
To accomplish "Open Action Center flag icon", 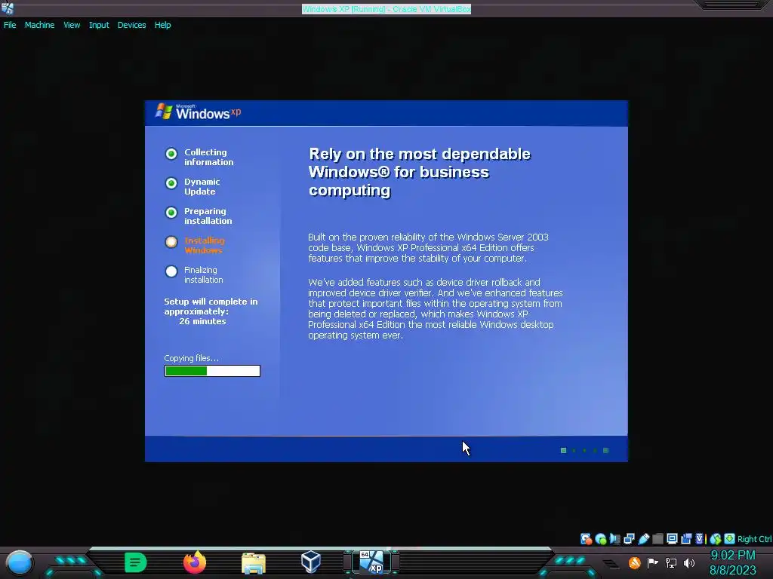I will coord(653,562).
